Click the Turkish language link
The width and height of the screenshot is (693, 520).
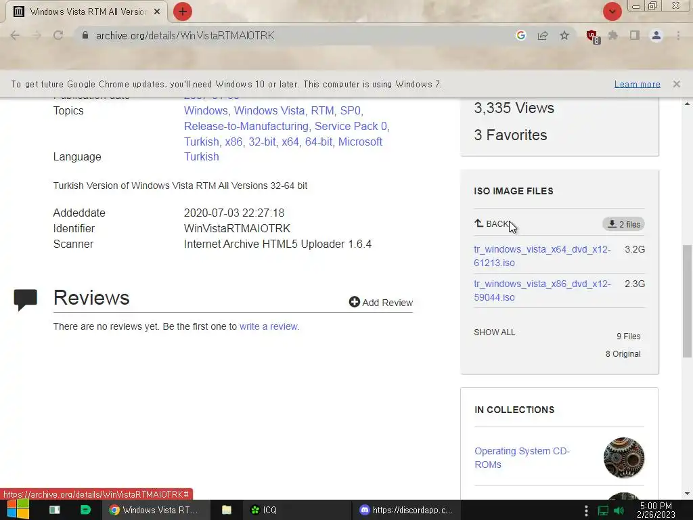201,157
